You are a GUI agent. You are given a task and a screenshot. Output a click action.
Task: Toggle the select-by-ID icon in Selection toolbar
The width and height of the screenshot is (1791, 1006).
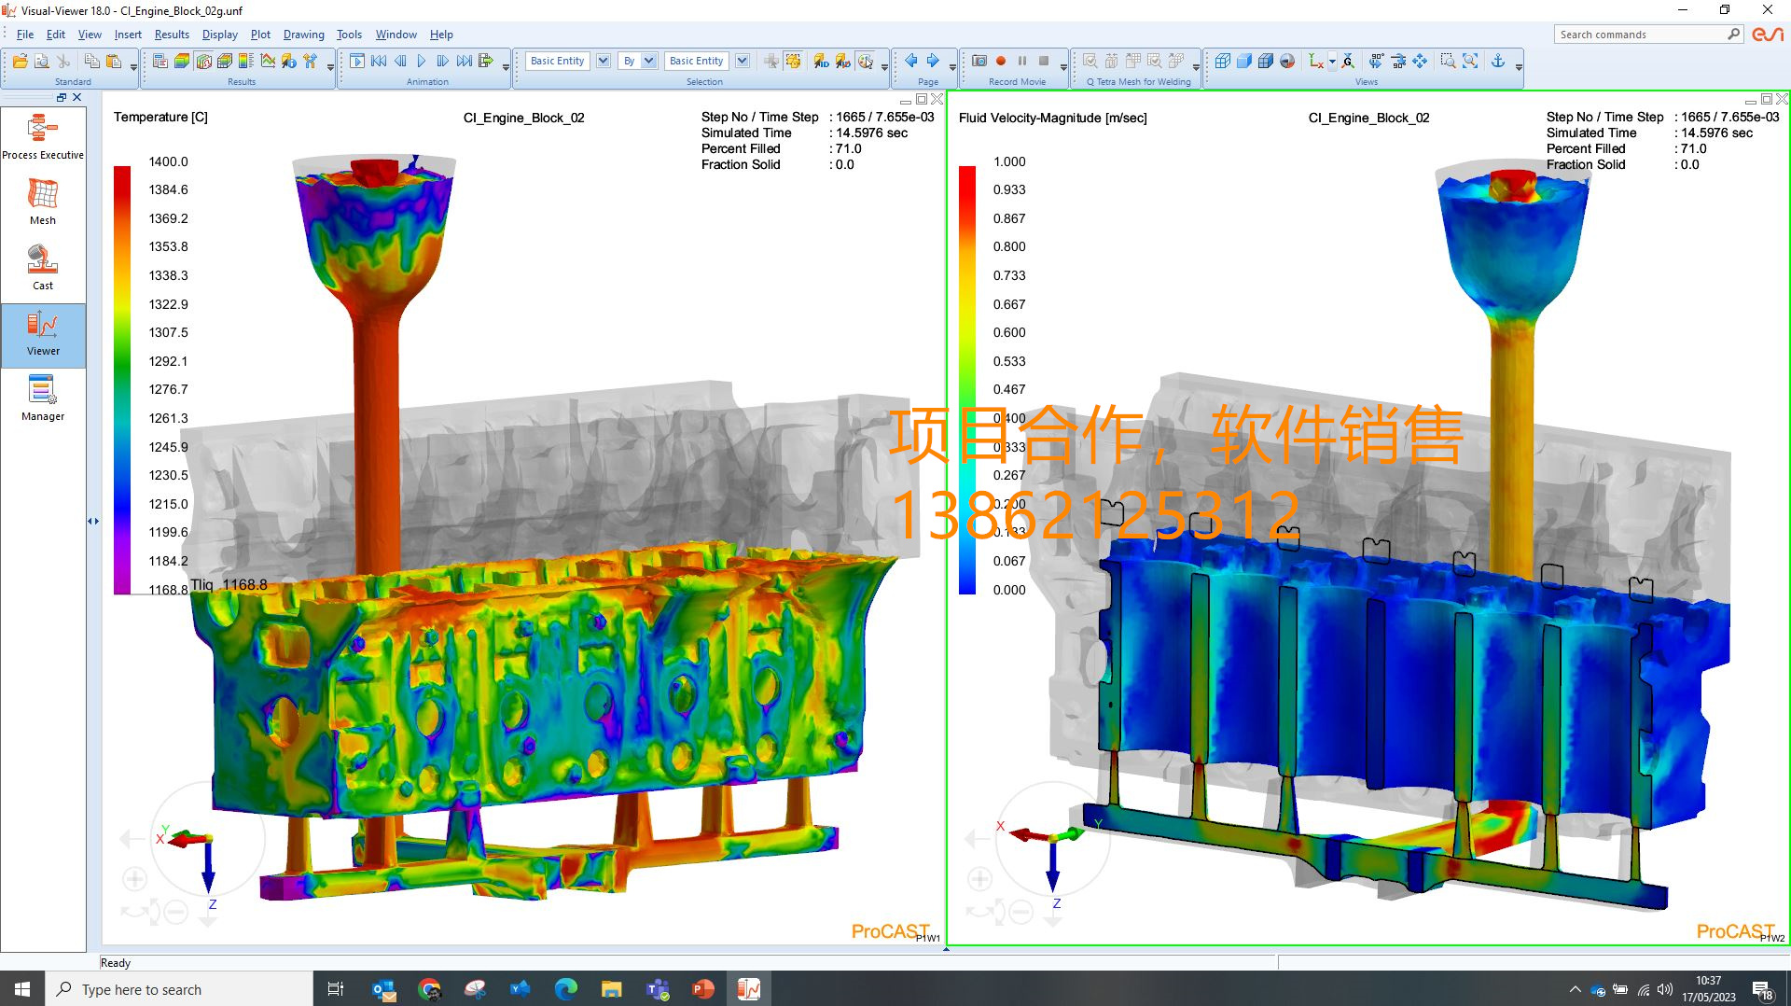pyautogui.click(x=821, y=61)
